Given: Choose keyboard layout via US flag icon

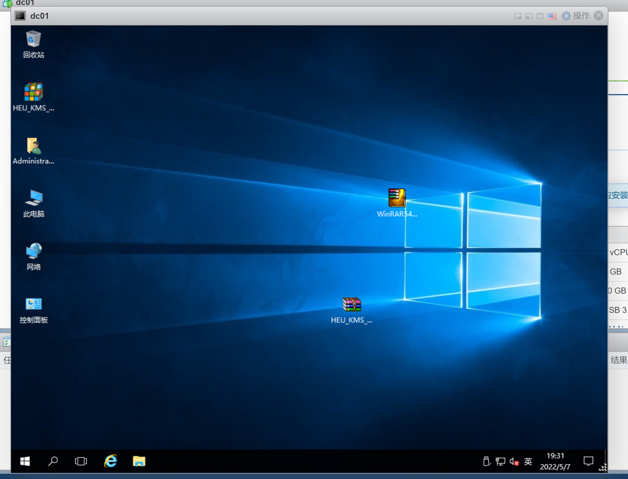Looking at the screenshot, I should [x=552, y=16].
